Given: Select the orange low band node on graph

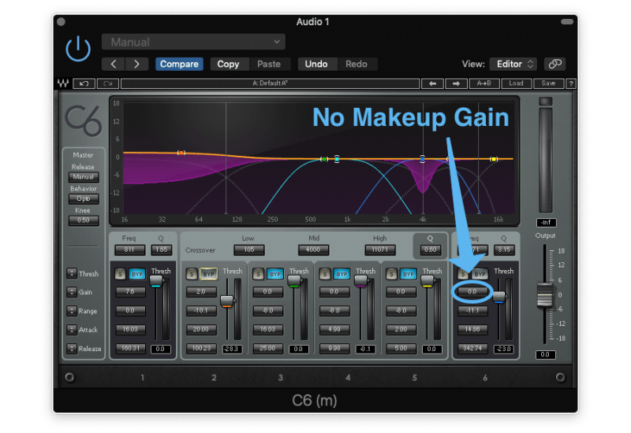Looking at the screenshot, I should click(181, 153).
